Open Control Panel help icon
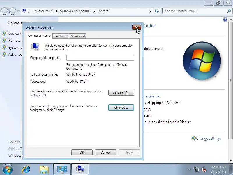Screen dimensions: 233x175 coord(225,20)
